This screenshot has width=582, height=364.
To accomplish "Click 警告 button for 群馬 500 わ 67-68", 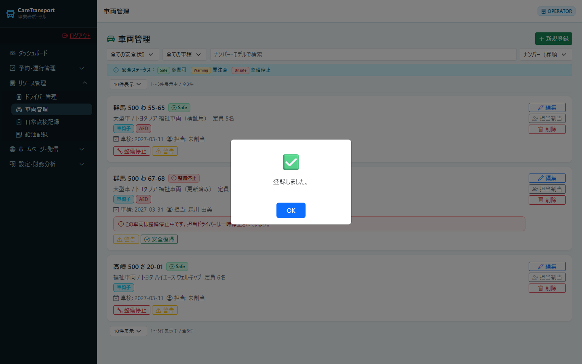I will coord(126,239).
